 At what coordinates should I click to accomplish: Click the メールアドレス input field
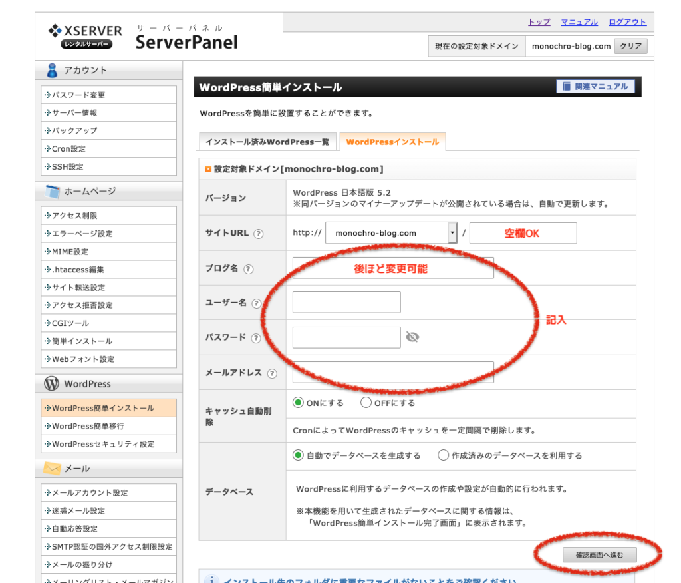click(x=393, y=372)
